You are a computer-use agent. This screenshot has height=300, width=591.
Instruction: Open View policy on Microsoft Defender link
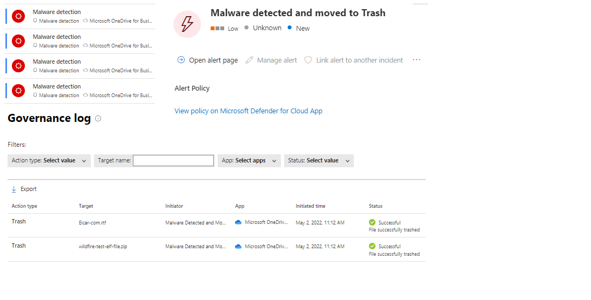point(249,111)
